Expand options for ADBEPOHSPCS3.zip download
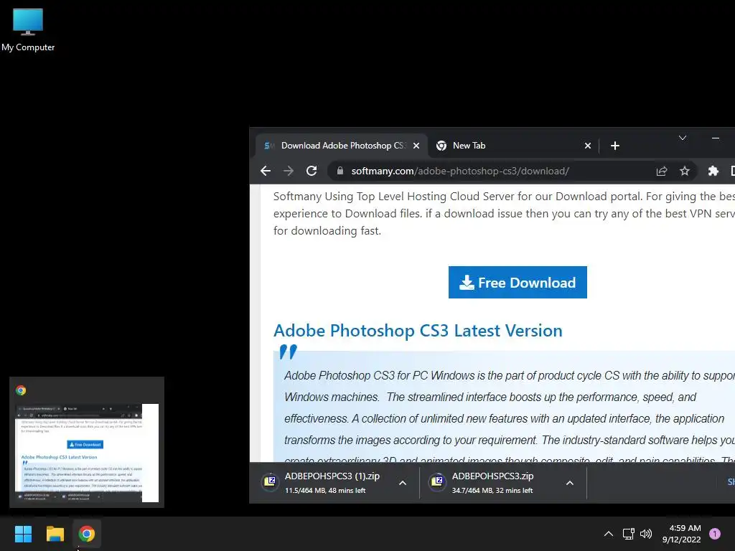This screenshot has width=735, height=551. pyautogui.click(x=569, y=483)
